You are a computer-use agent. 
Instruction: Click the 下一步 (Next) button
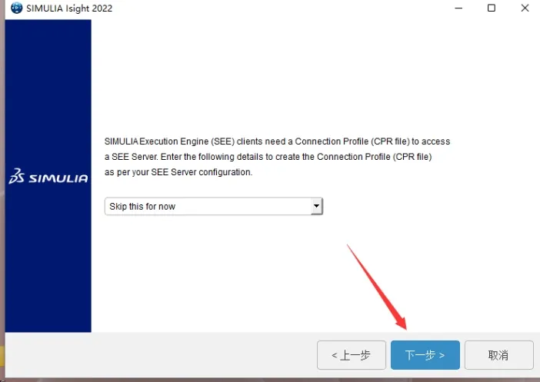click(425, 355)
